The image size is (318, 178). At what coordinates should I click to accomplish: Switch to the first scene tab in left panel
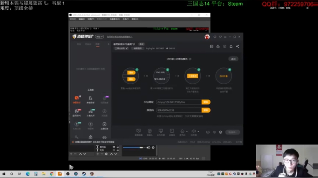(x=79, y=44)
